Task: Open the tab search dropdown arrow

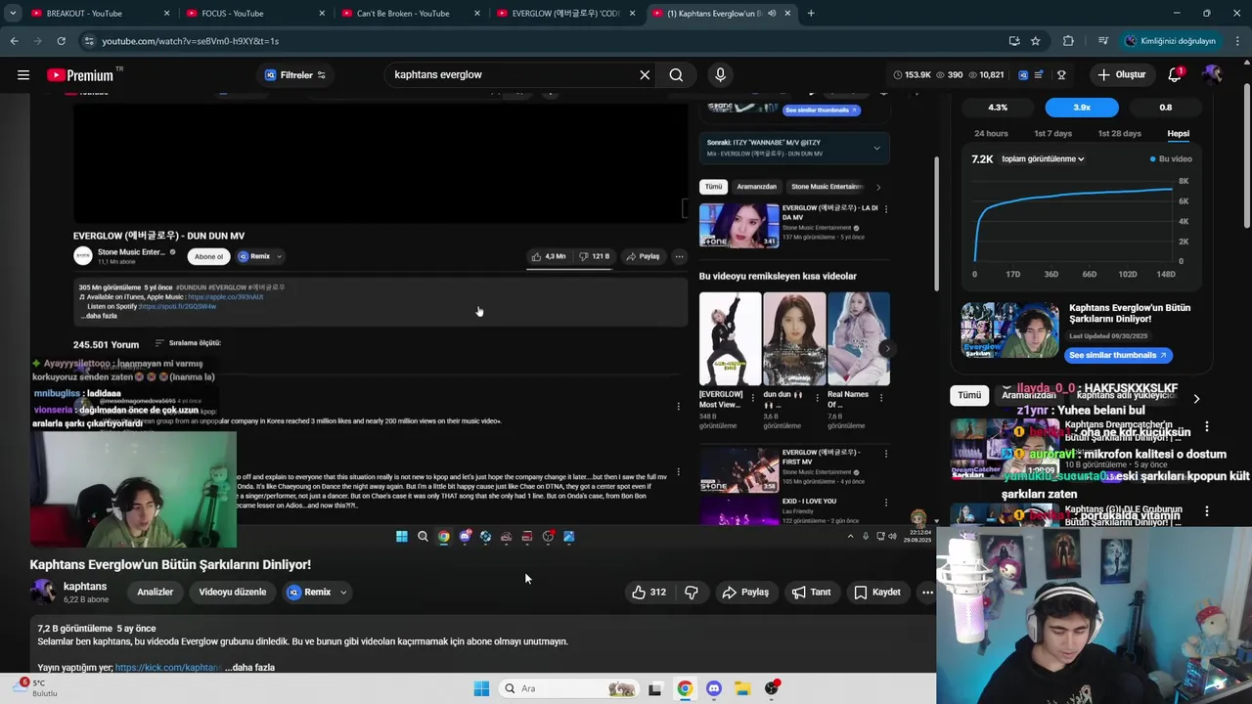Action: point(13,14)
